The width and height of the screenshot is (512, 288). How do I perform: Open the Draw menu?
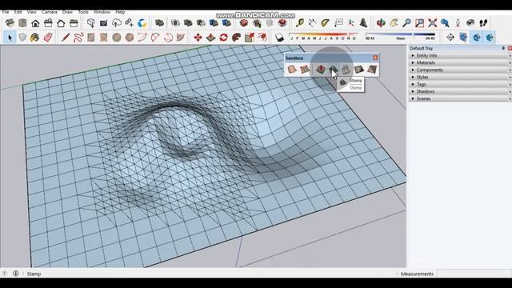(x=67, y=12)
